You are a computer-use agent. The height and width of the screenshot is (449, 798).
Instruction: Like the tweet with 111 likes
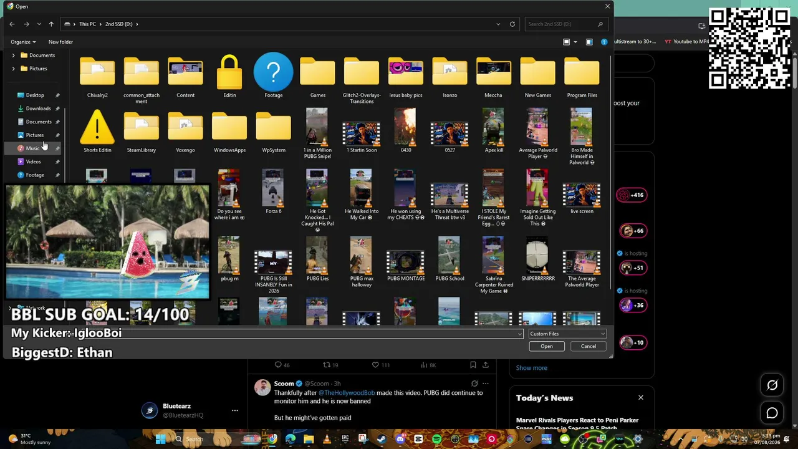coord(380,365)
